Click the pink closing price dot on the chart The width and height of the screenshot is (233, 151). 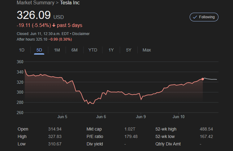203,79
